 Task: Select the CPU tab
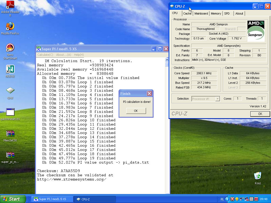(175, 13)
